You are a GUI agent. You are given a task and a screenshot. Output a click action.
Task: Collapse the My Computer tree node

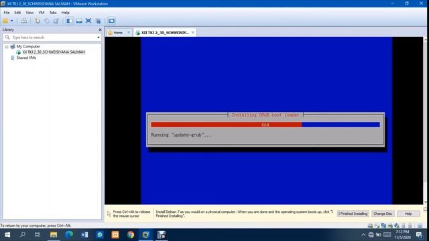(7, 47)
